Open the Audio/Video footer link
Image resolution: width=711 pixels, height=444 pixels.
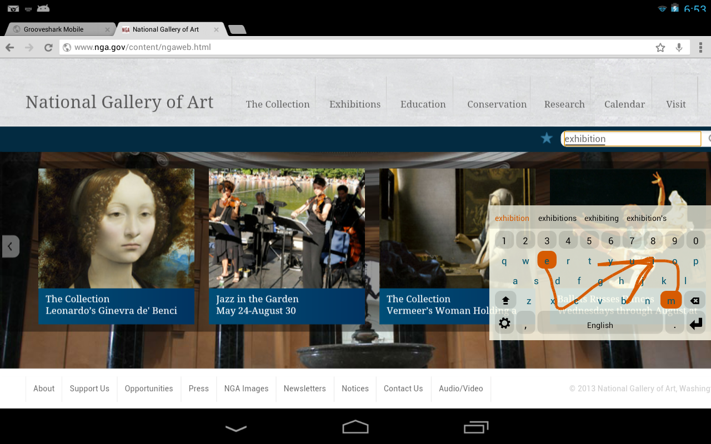(461, 389)
